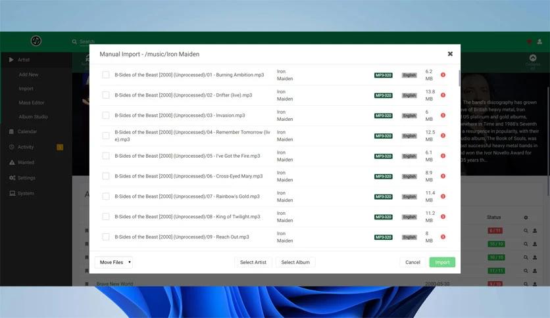Click red warning icon for Rainbow's Gold.mp3

click(x=443, y=196)
